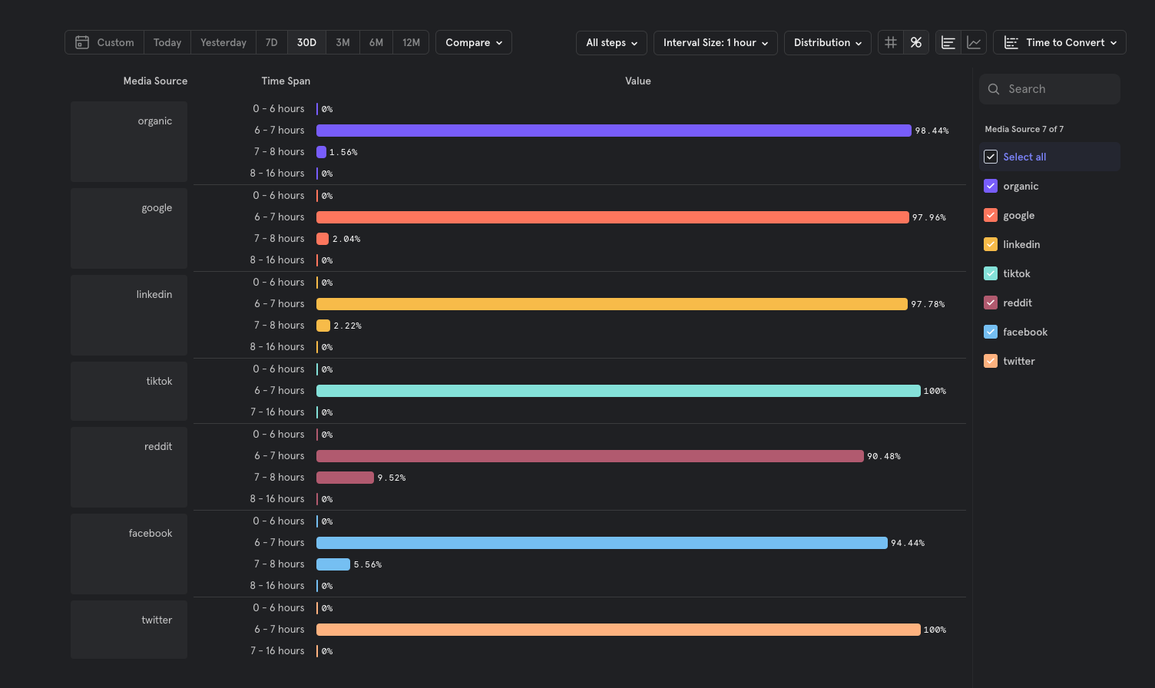The image size is (1155, 688).
Task: Click the Compare button
Action: (473, 42)
